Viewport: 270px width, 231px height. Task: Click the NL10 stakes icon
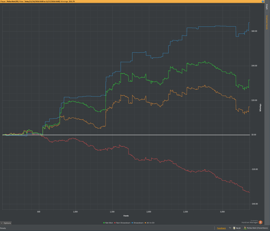(234, 228)
